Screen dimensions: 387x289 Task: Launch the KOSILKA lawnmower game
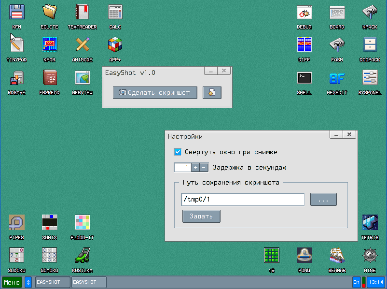click(82, 256)
